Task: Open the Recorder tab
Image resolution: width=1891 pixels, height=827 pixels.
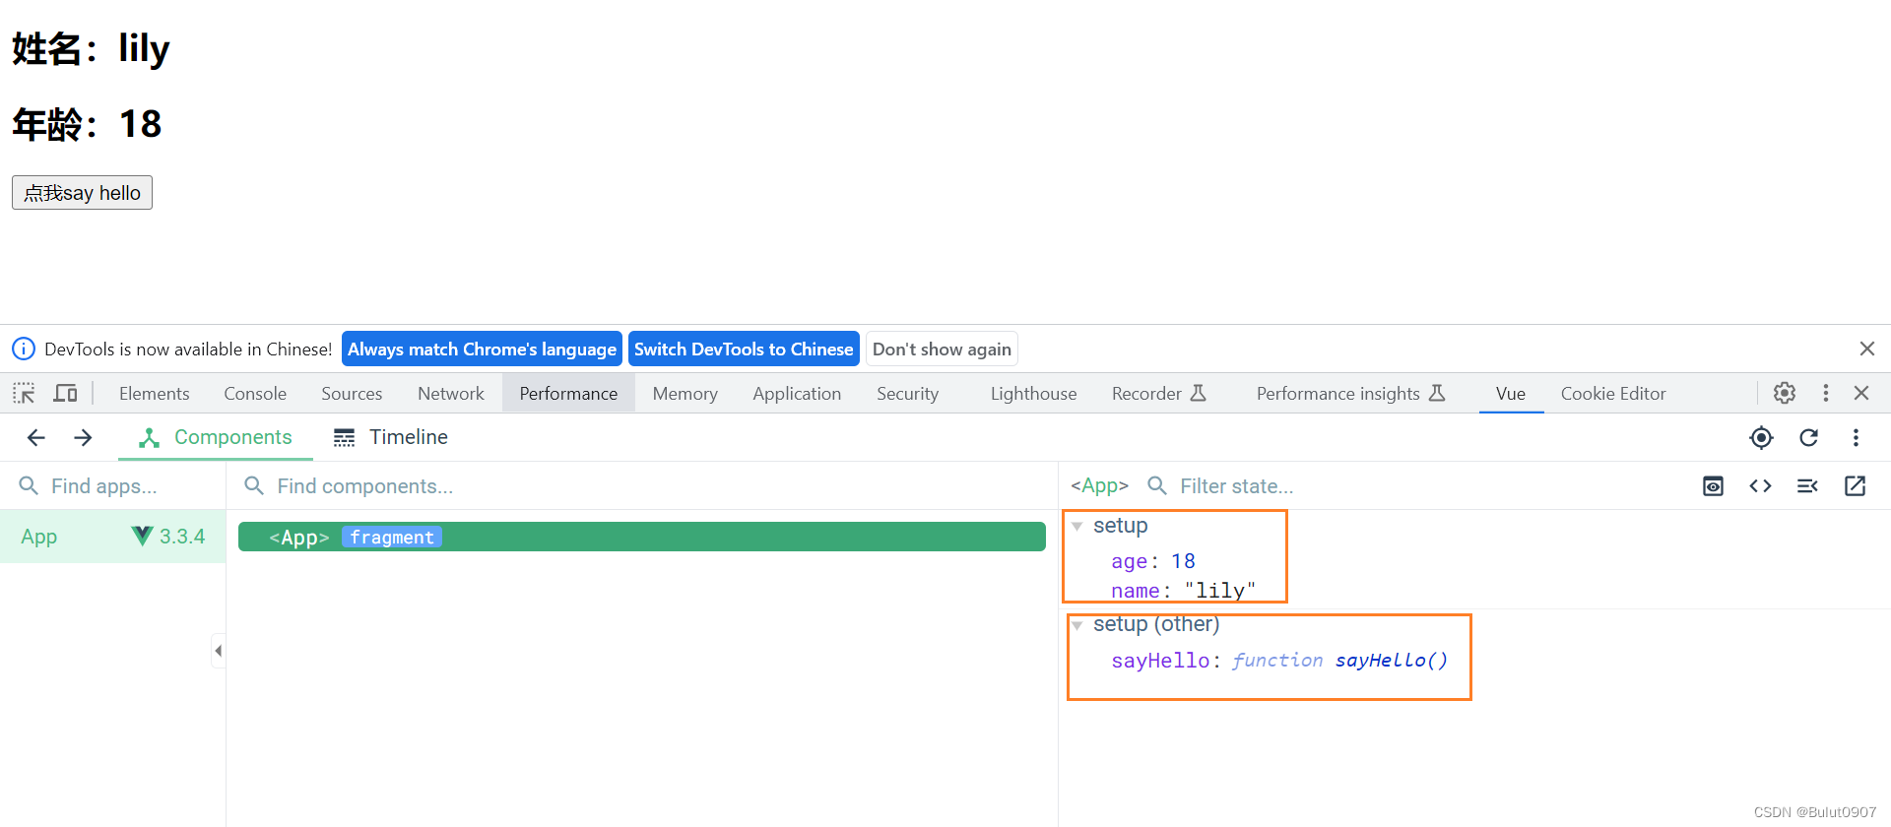Action: [x=1159, y=394]
